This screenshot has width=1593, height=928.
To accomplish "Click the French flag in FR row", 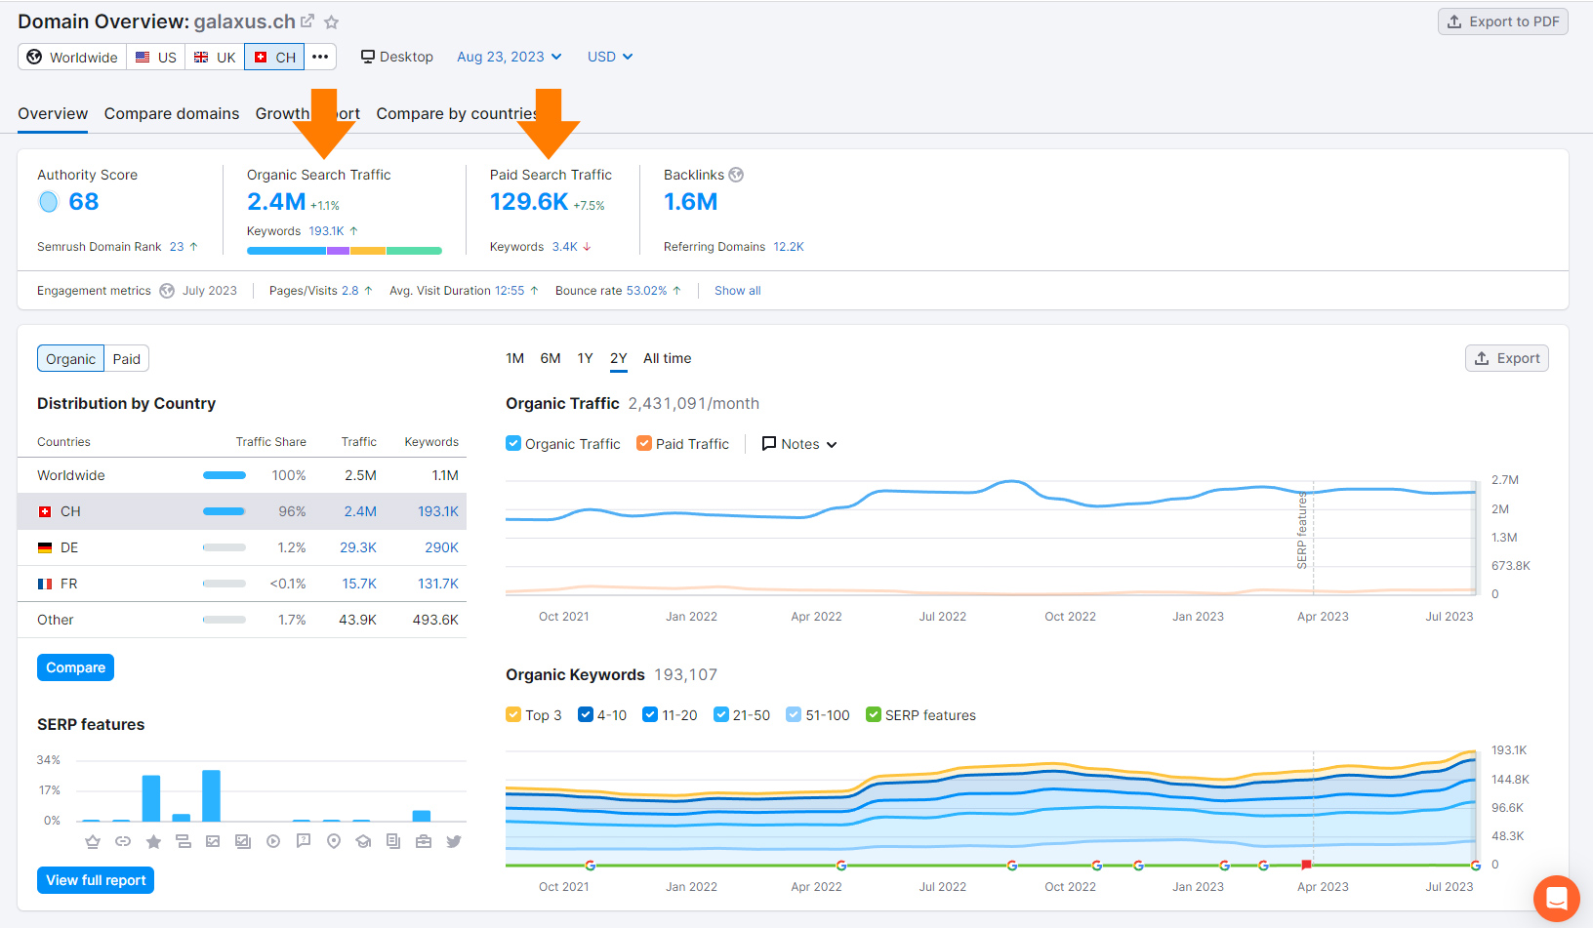I will tap(45, 584).
